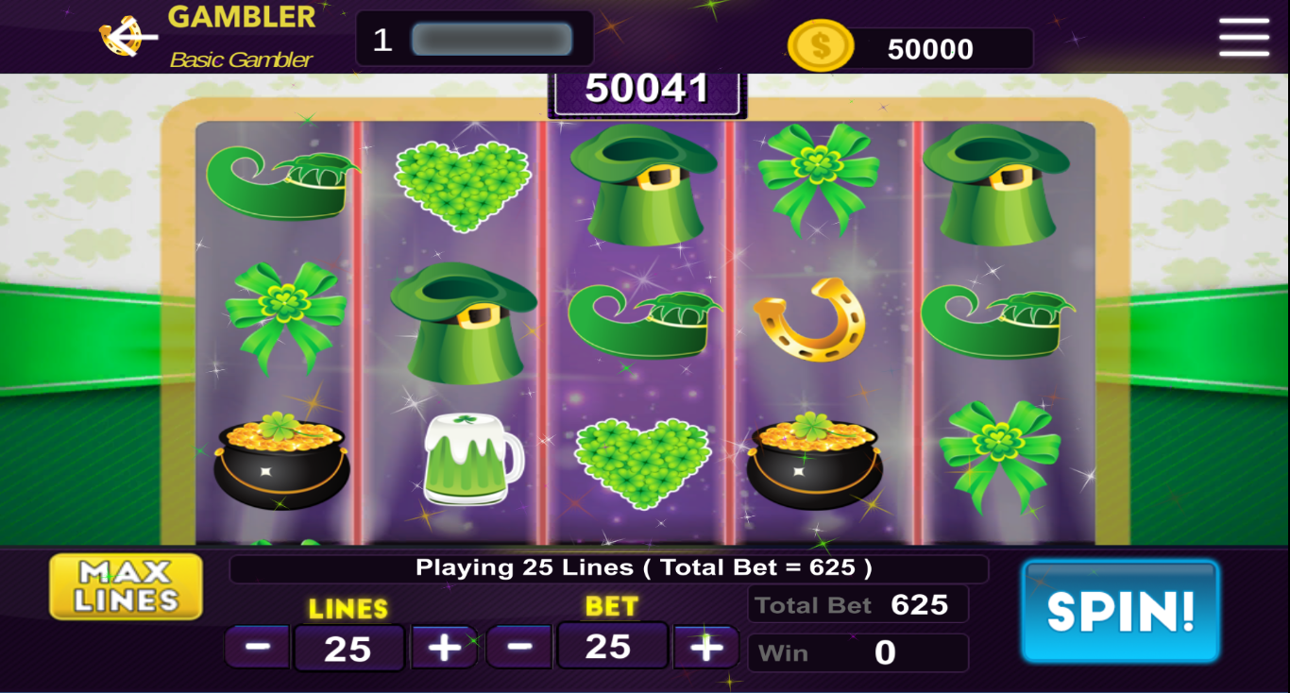Click the green bow in bottom right reel

pos(1000,455)
